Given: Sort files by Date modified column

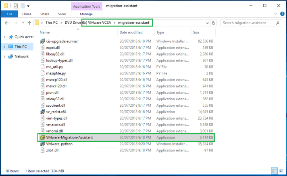Looking at the screenshot, I should pos(131,32).
